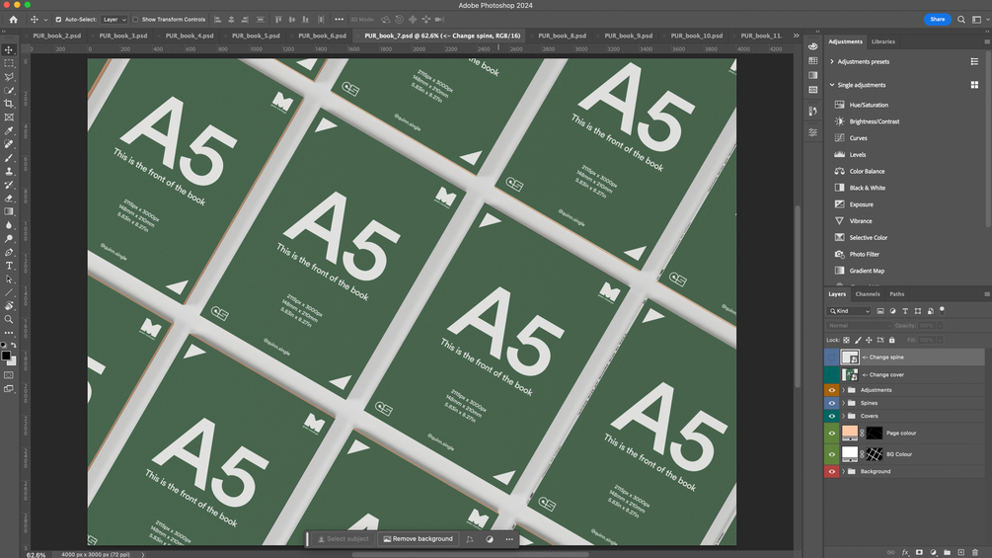Create a new layer
992x558 pixels.
tap(960, 552)
